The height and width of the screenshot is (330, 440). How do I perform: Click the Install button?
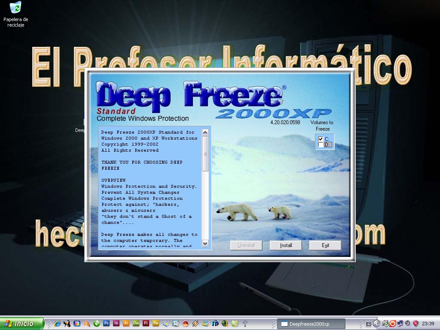(x=285, y=245)
